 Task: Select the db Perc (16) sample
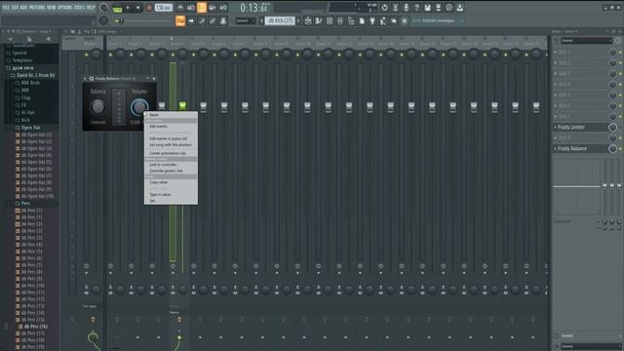[x=35, y=327]
